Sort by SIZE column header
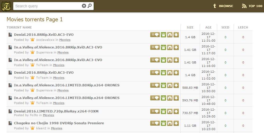Viewport: 264px width, 133px height. (x=190, y=27)
